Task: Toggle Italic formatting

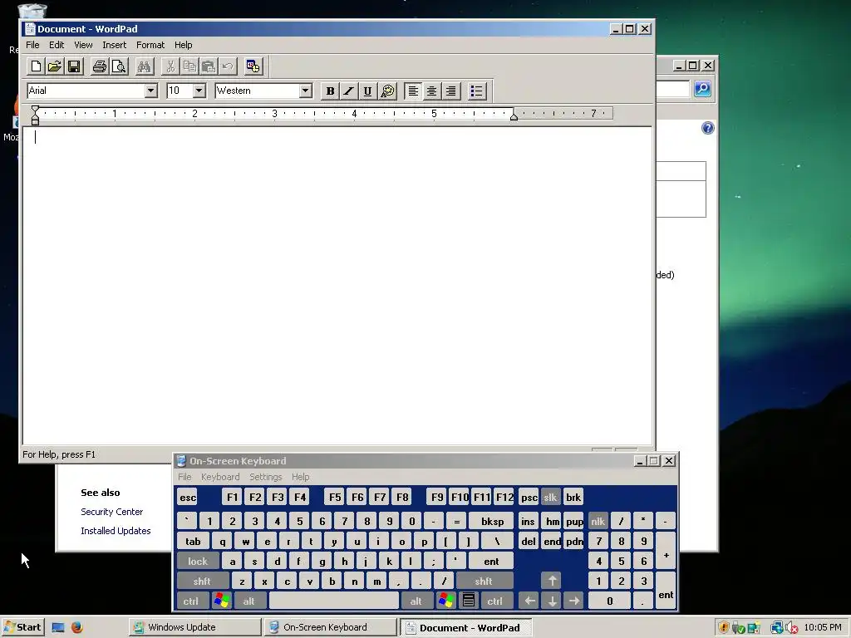Action: [x=348, y=91]
